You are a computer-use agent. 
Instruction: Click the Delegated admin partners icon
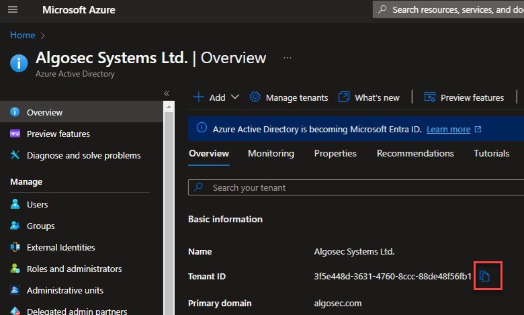pyautogui.click(x=15, y=311)
